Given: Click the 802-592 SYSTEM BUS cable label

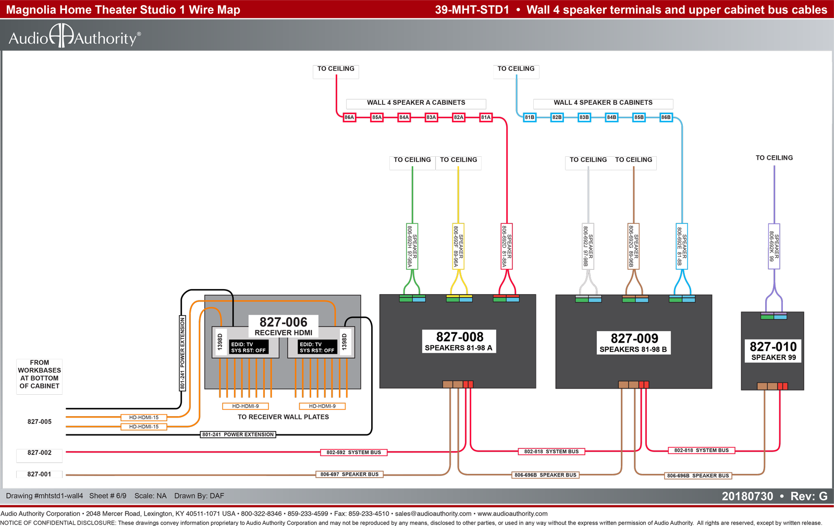Looking at the screenshot, I should pyautogui.click(x=354, y=453).
